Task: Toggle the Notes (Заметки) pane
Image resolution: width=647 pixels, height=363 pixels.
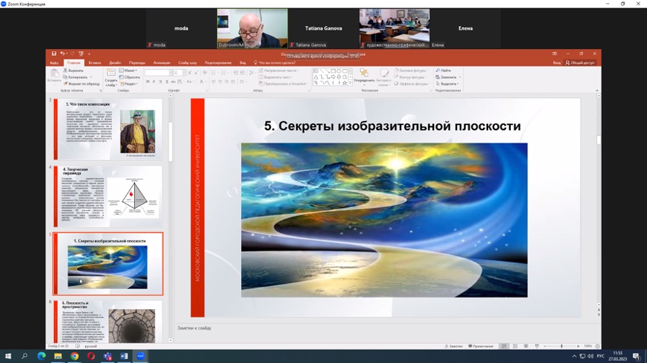Action: pos(455,346)
